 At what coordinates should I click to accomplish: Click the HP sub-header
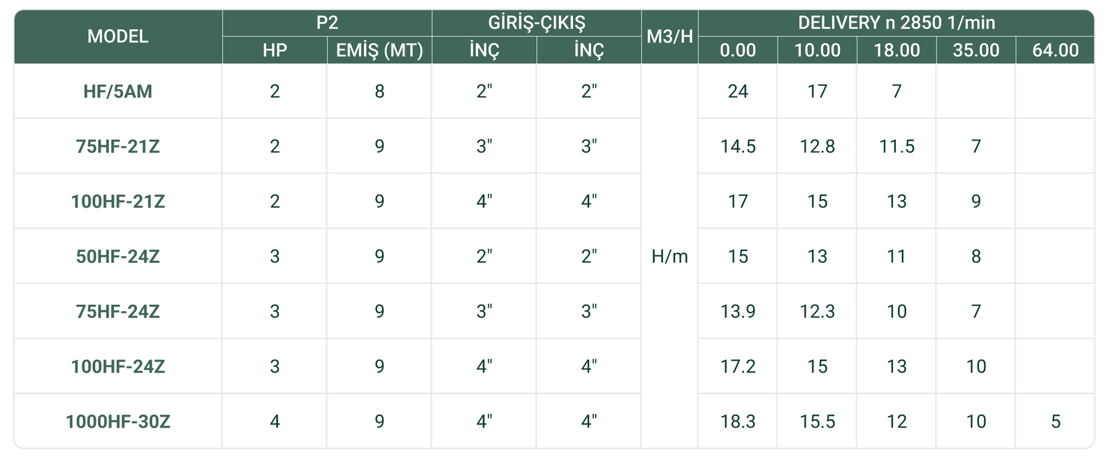pos(275,50)
